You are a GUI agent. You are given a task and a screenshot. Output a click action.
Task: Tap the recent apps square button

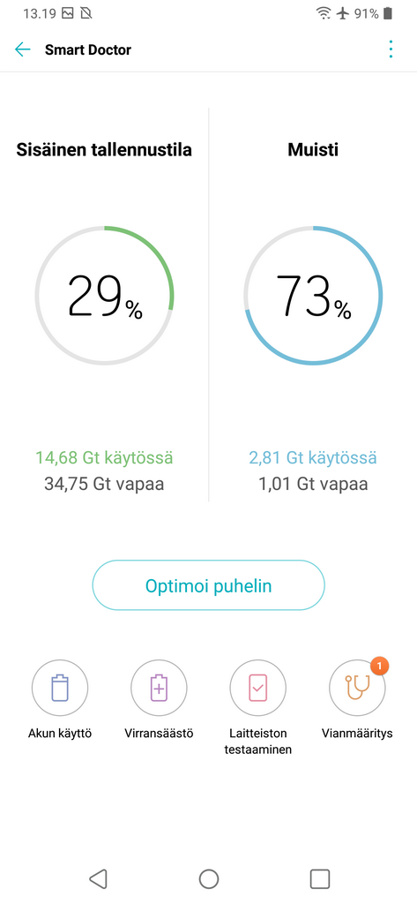(x=320, y=878)
